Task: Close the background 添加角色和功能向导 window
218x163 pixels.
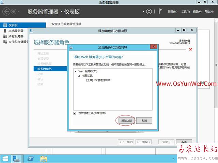Action: [x=192, y=30]
